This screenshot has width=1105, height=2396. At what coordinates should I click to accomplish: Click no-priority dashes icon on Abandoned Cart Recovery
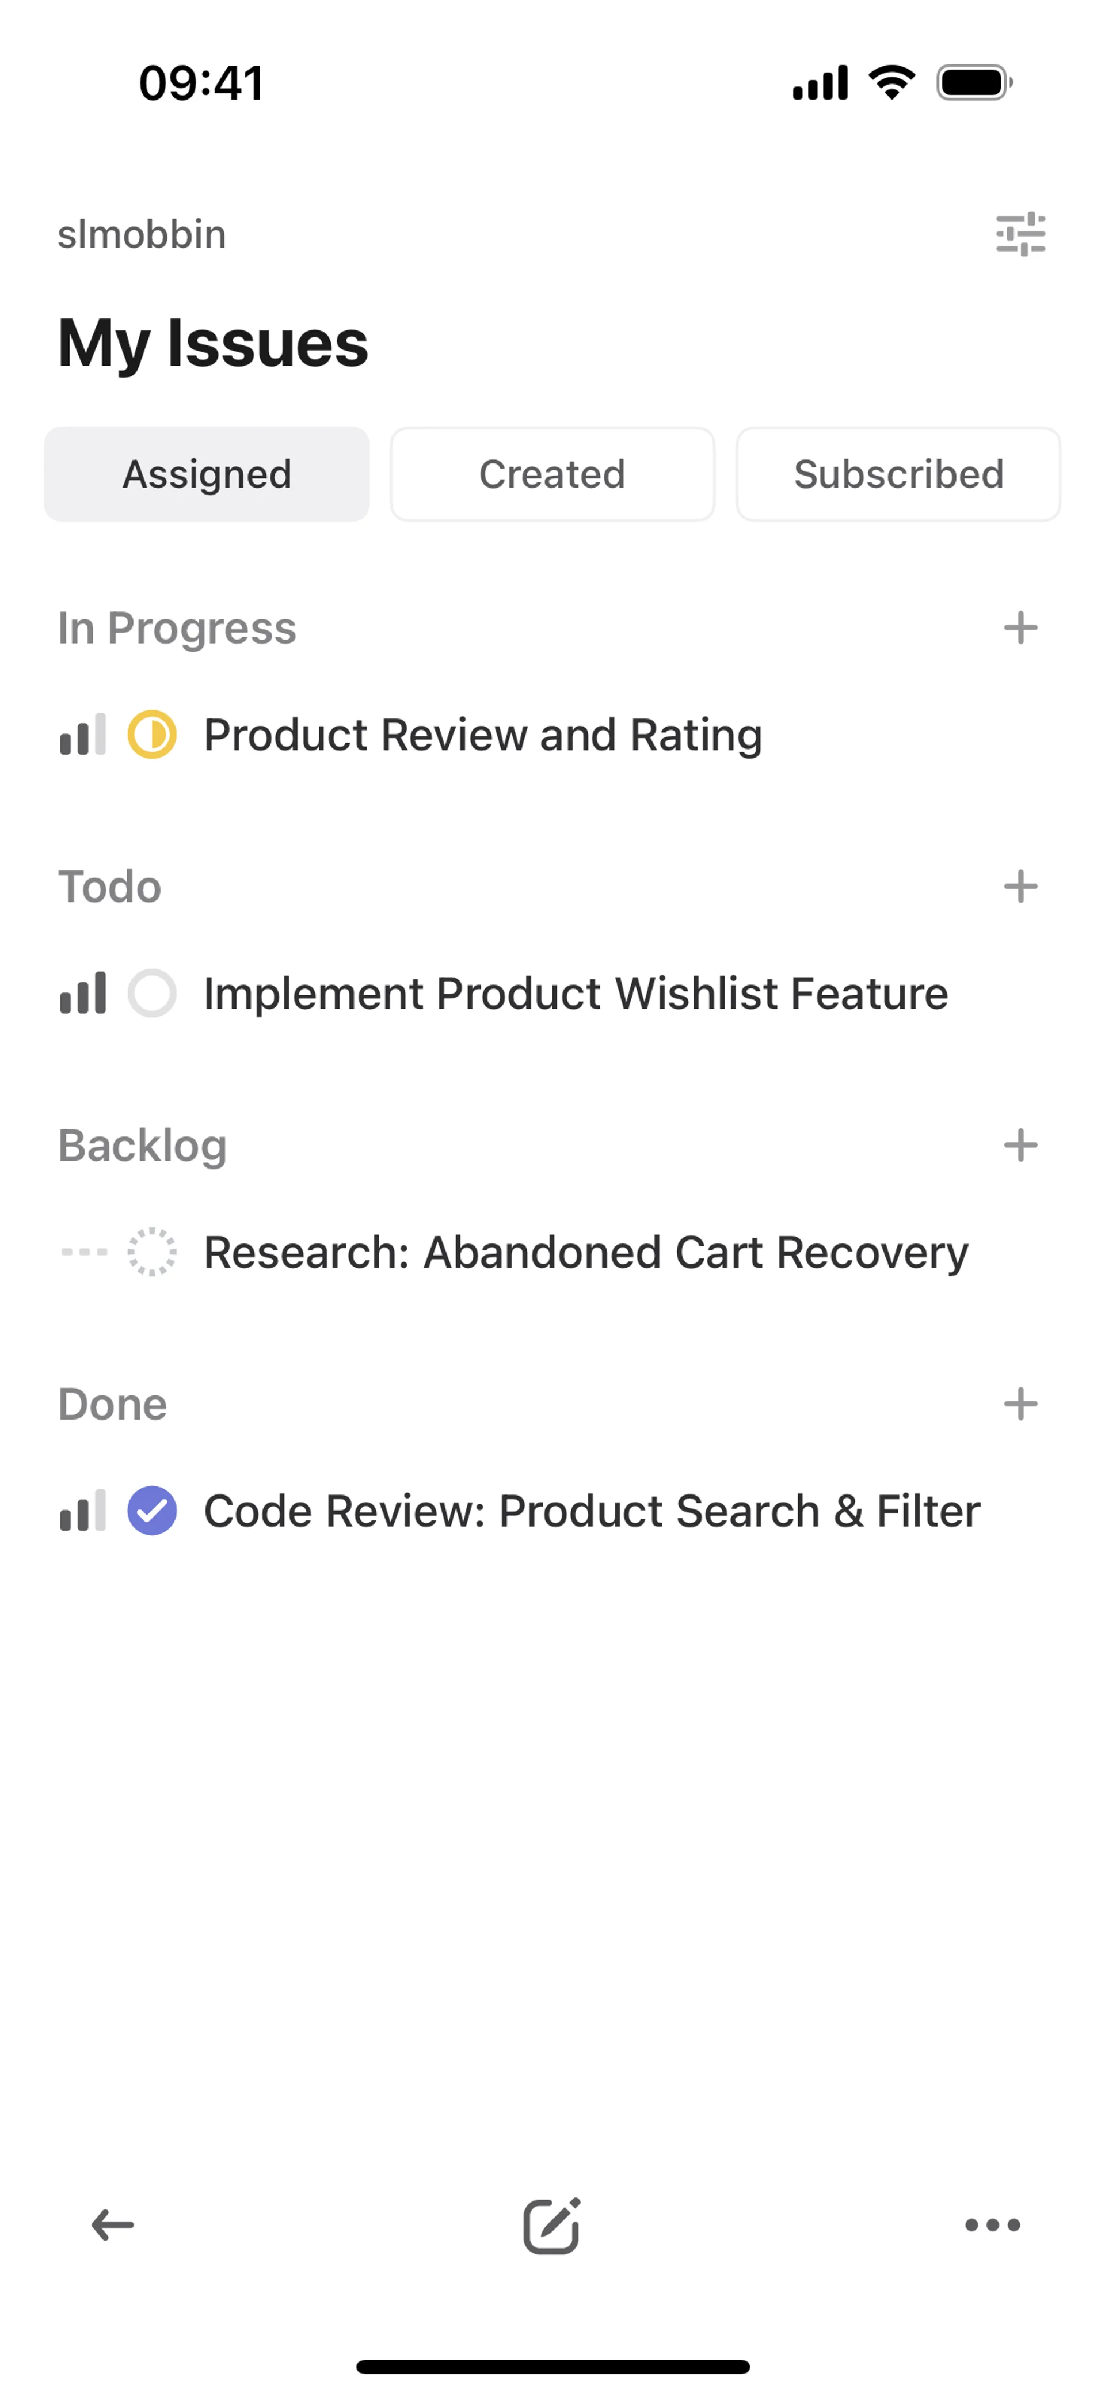[x=83, y=1252]
